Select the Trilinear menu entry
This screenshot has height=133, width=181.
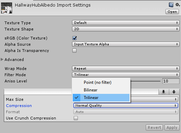point(101,98)
